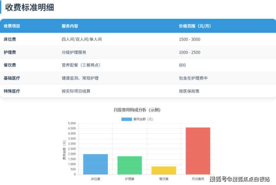276x185 pixels.
Task: Click the yellow 餐饮费 bar in chart
Action: point(163,170)
